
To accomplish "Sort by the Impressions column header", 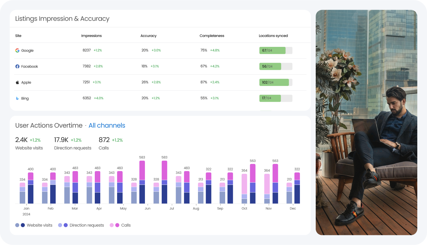I will tap(91, 36).
